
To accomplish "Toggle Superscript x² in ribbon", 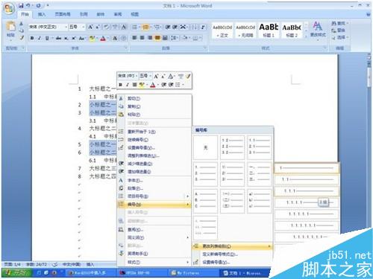I will pyautogui.click(x=74, y=38).
